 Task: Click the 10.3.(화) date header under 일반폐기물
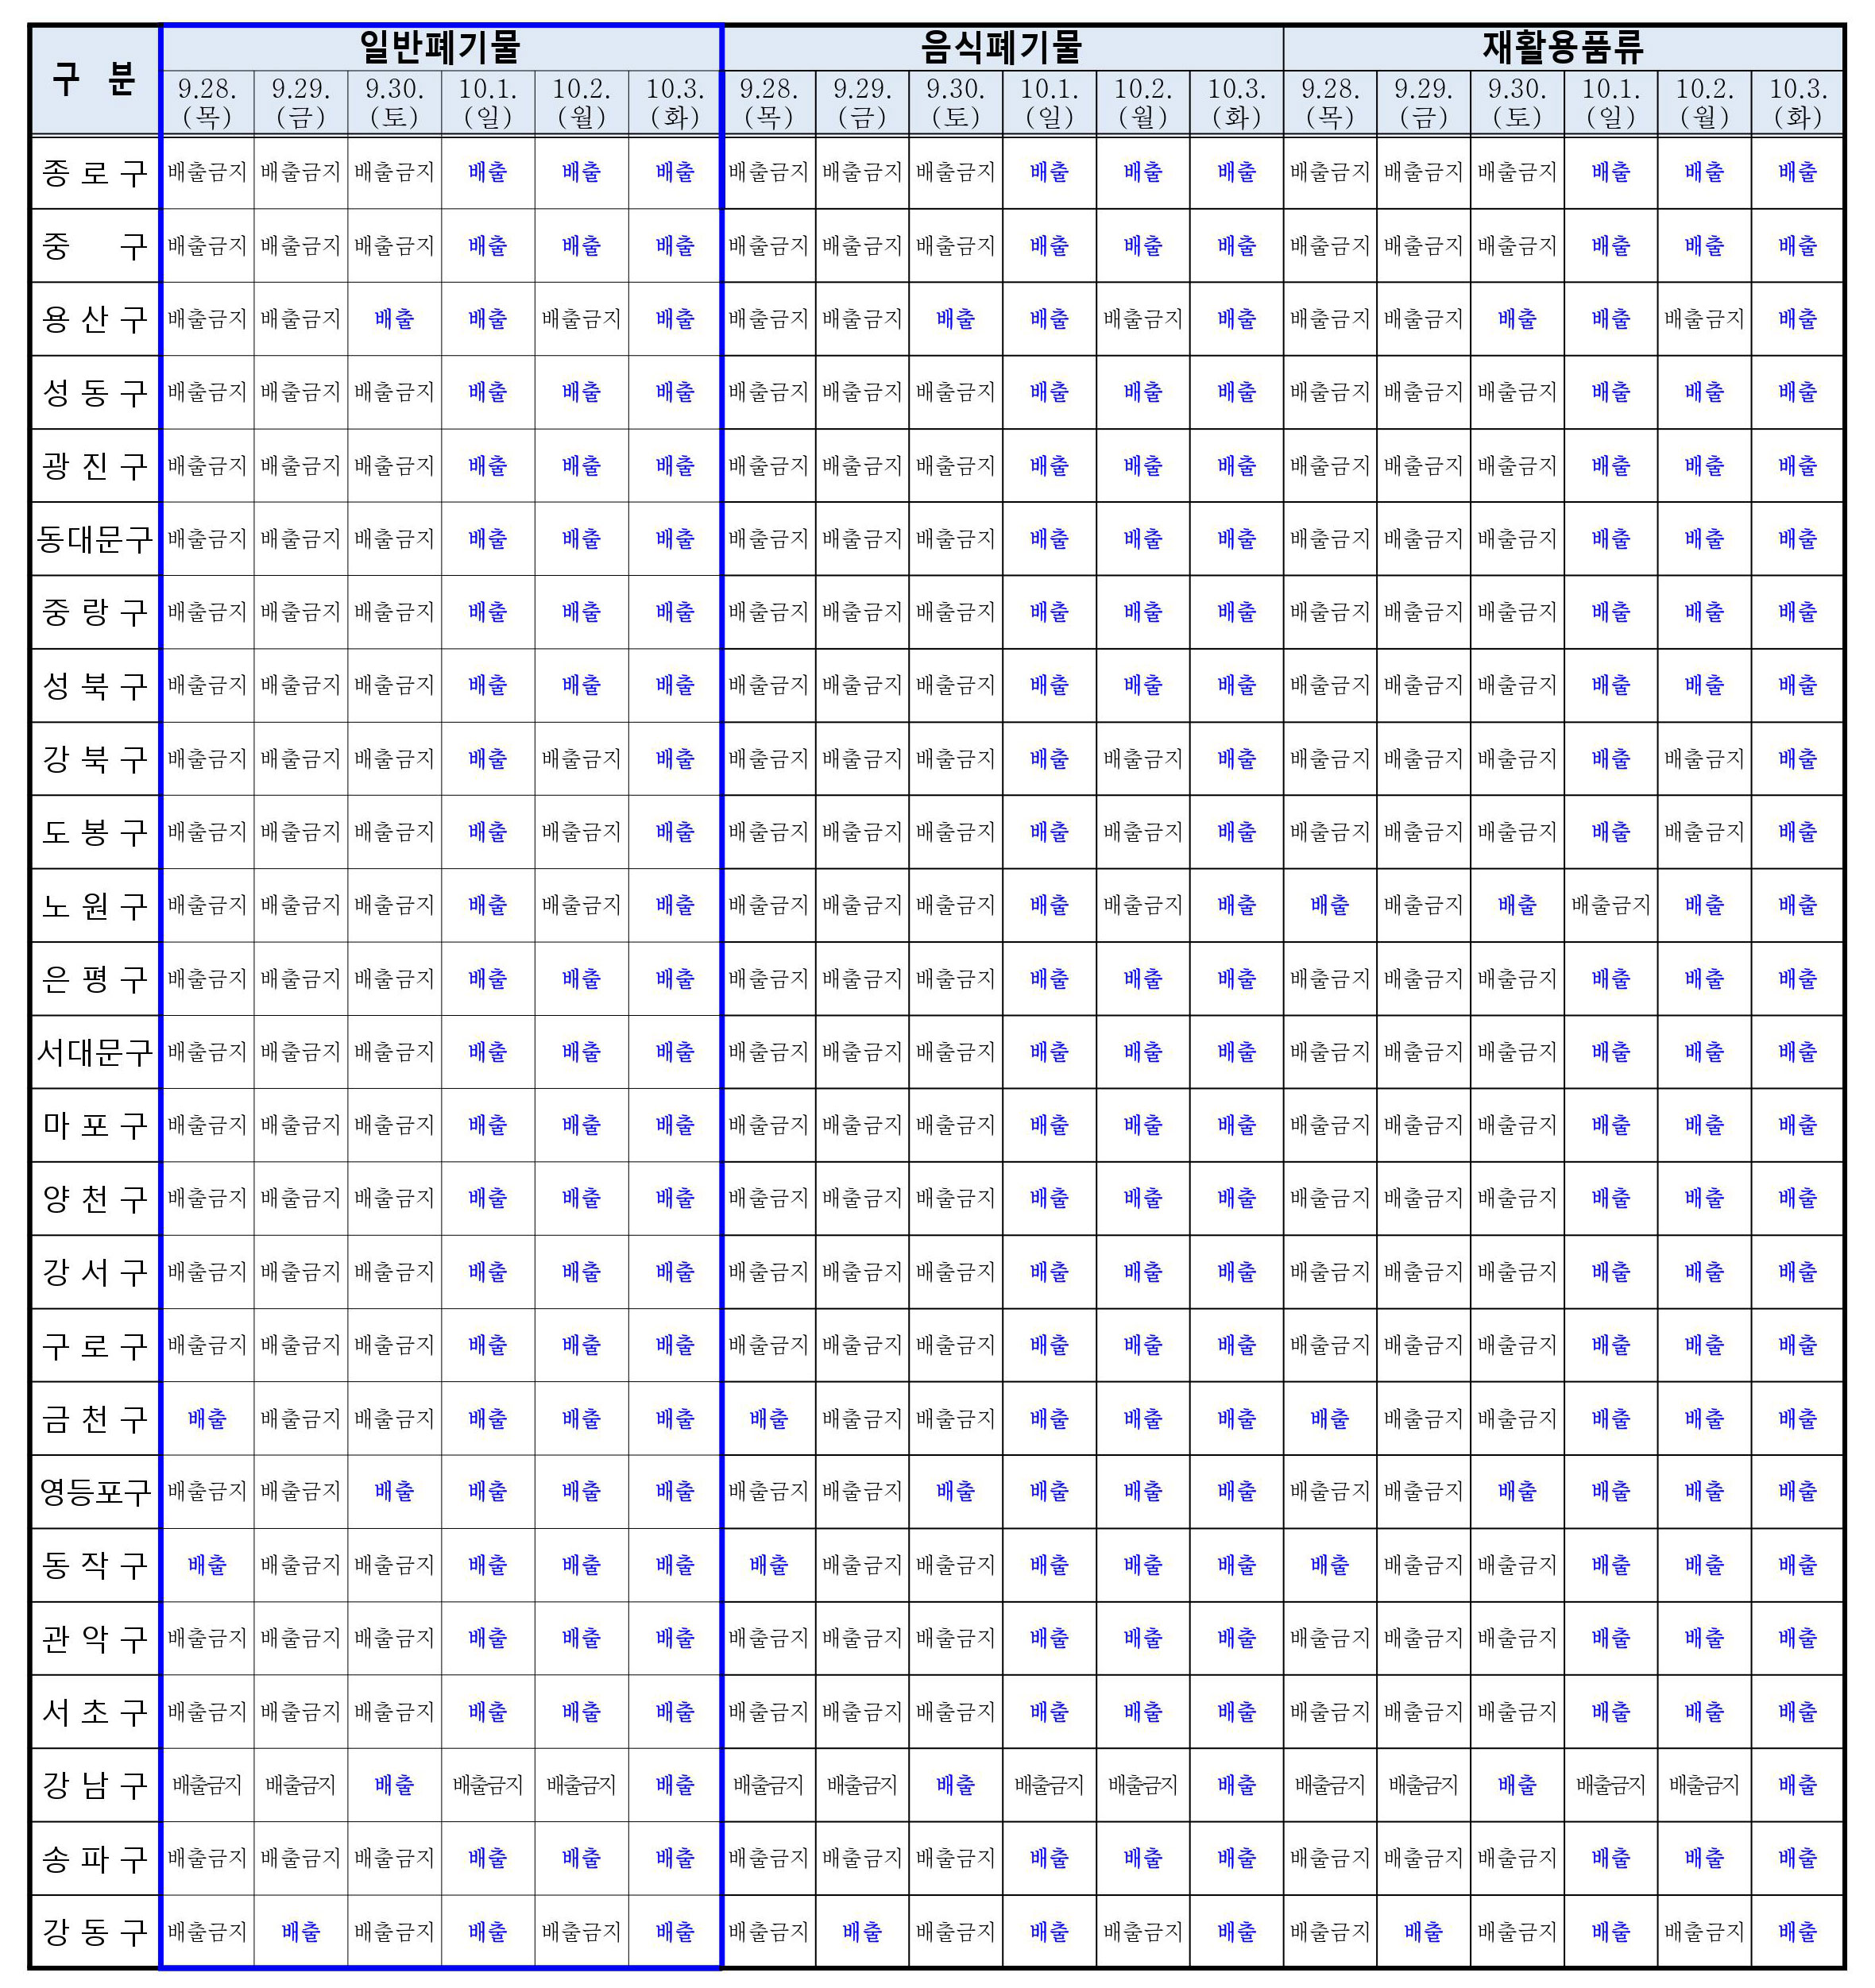coord(675,102)
